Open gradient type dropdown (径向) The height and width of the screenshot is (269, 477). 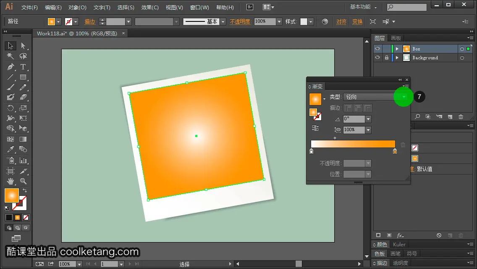tap(404, 97)
